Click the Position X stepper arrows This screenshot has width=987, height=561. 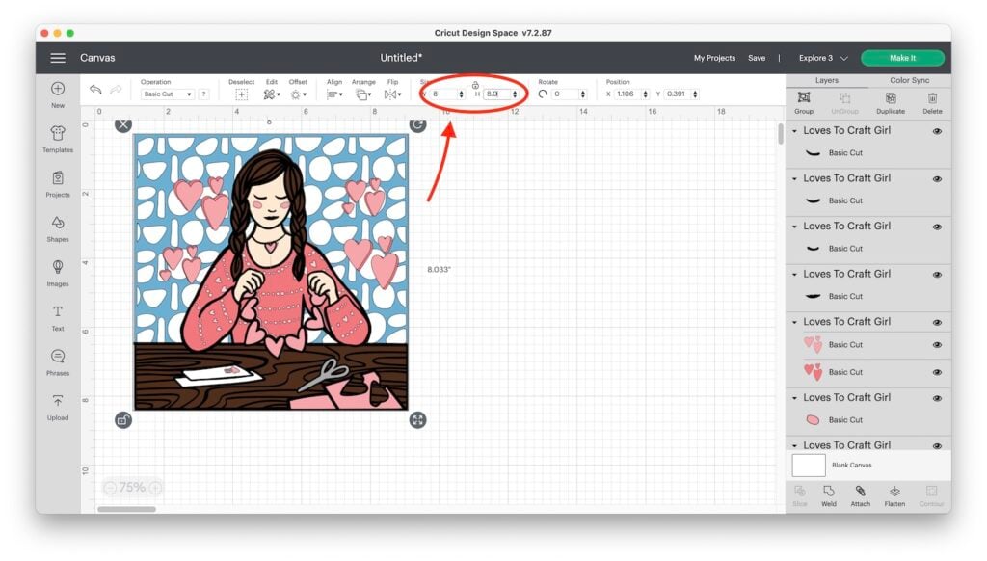click(645, 93)
